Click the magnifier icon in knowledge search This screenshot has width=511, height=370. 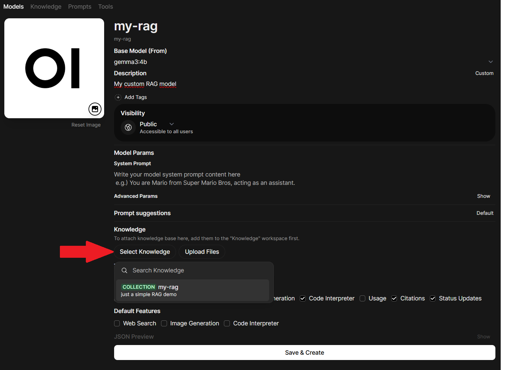click(124, 270)
